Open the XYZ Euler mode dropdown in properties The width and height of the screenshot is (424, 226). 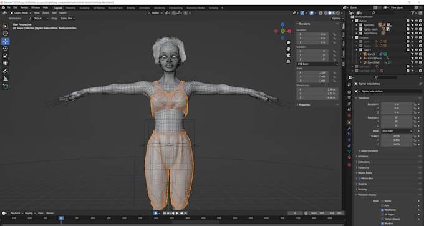(397, 131)
